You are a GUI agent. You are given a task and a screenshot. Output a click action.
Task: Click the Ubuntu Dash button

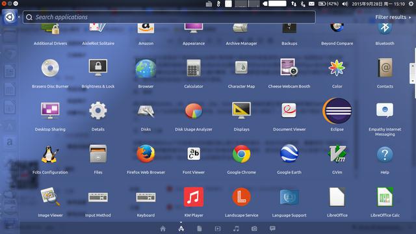[x=10, y=18]
